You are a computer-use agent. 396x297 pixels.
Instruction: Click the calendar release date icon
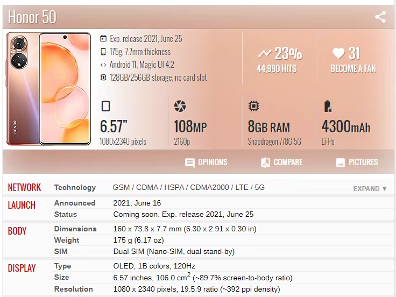(x=103, y=38)
